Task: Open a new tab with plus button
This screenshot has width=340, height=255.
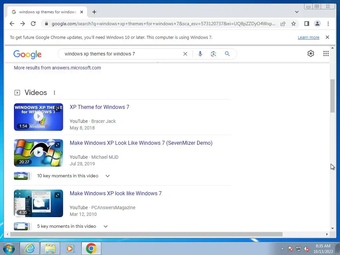Action: click(94, 12)
